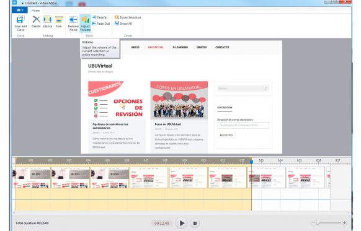Zoom to the current selection
The width and height of the screenshot is (361, 231).
[x=128, y=17]
